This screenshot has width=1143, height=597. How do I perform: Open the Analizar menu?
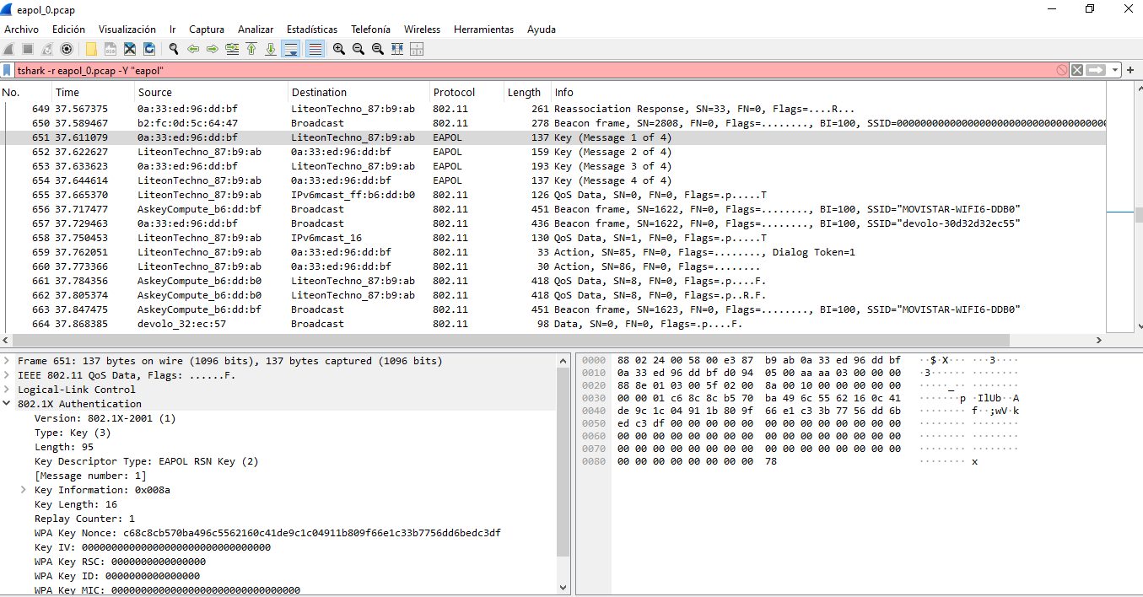coord(256,29)
